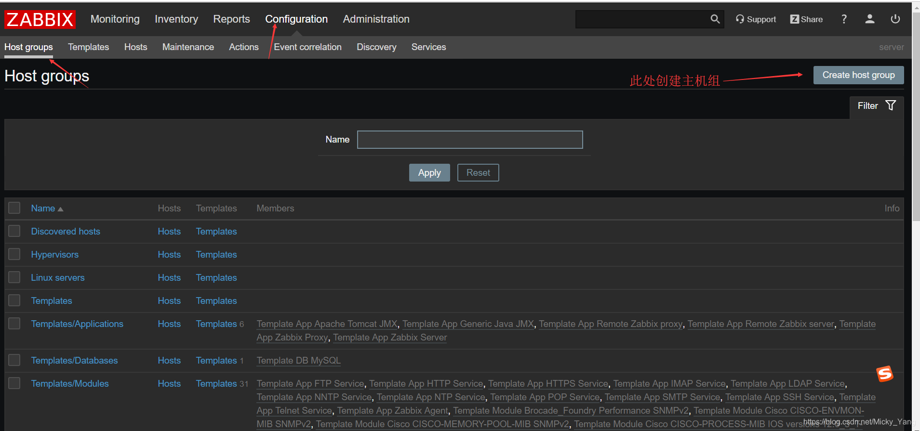Open Hosts link in Templates/Modules row
This screenshot has height=431, width=920.
(x=169, y=384)
